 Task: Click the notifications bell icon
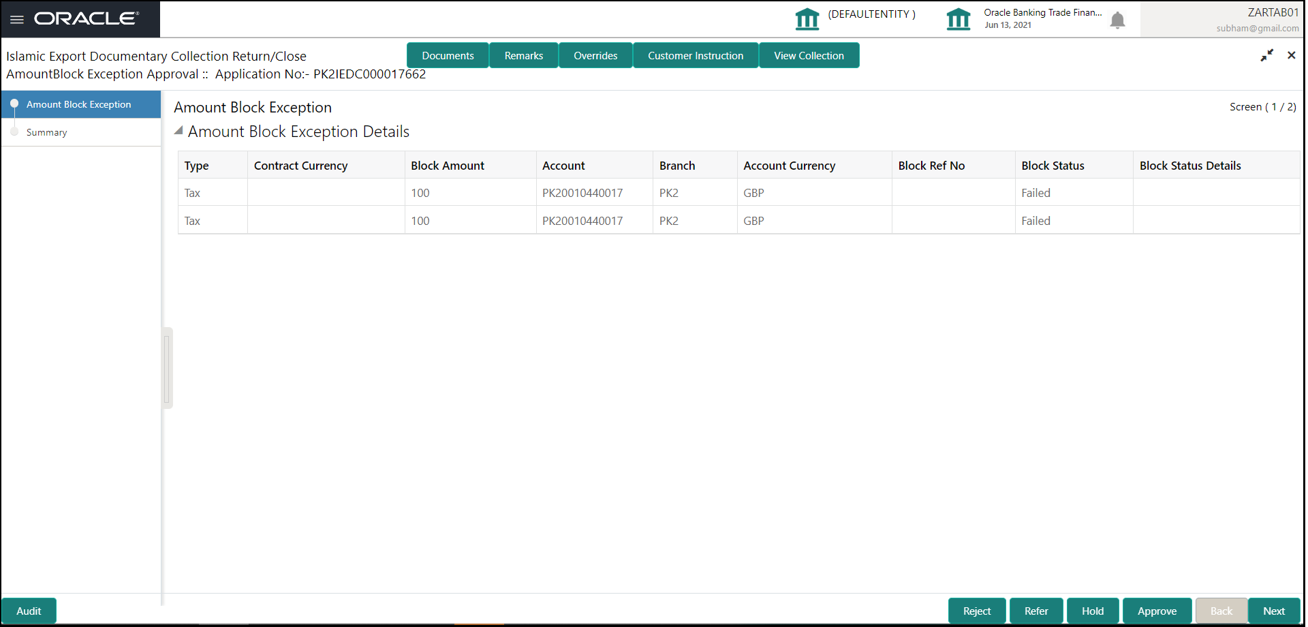(1117, 20)
